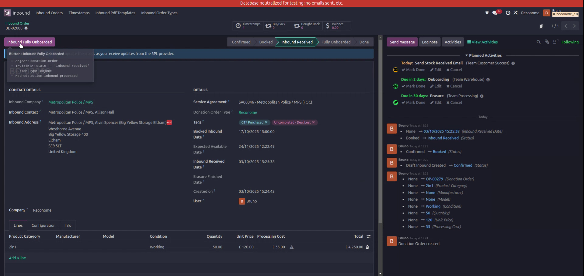Search messages with the chatter magnifier icon
The image size is (584, 276).
[x=538, y=42]
